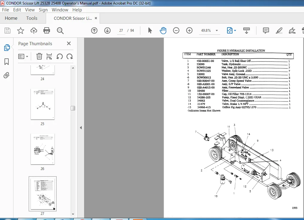Open the File menu
Viewport: 304px width, 220px height.
tap(5, 10)
